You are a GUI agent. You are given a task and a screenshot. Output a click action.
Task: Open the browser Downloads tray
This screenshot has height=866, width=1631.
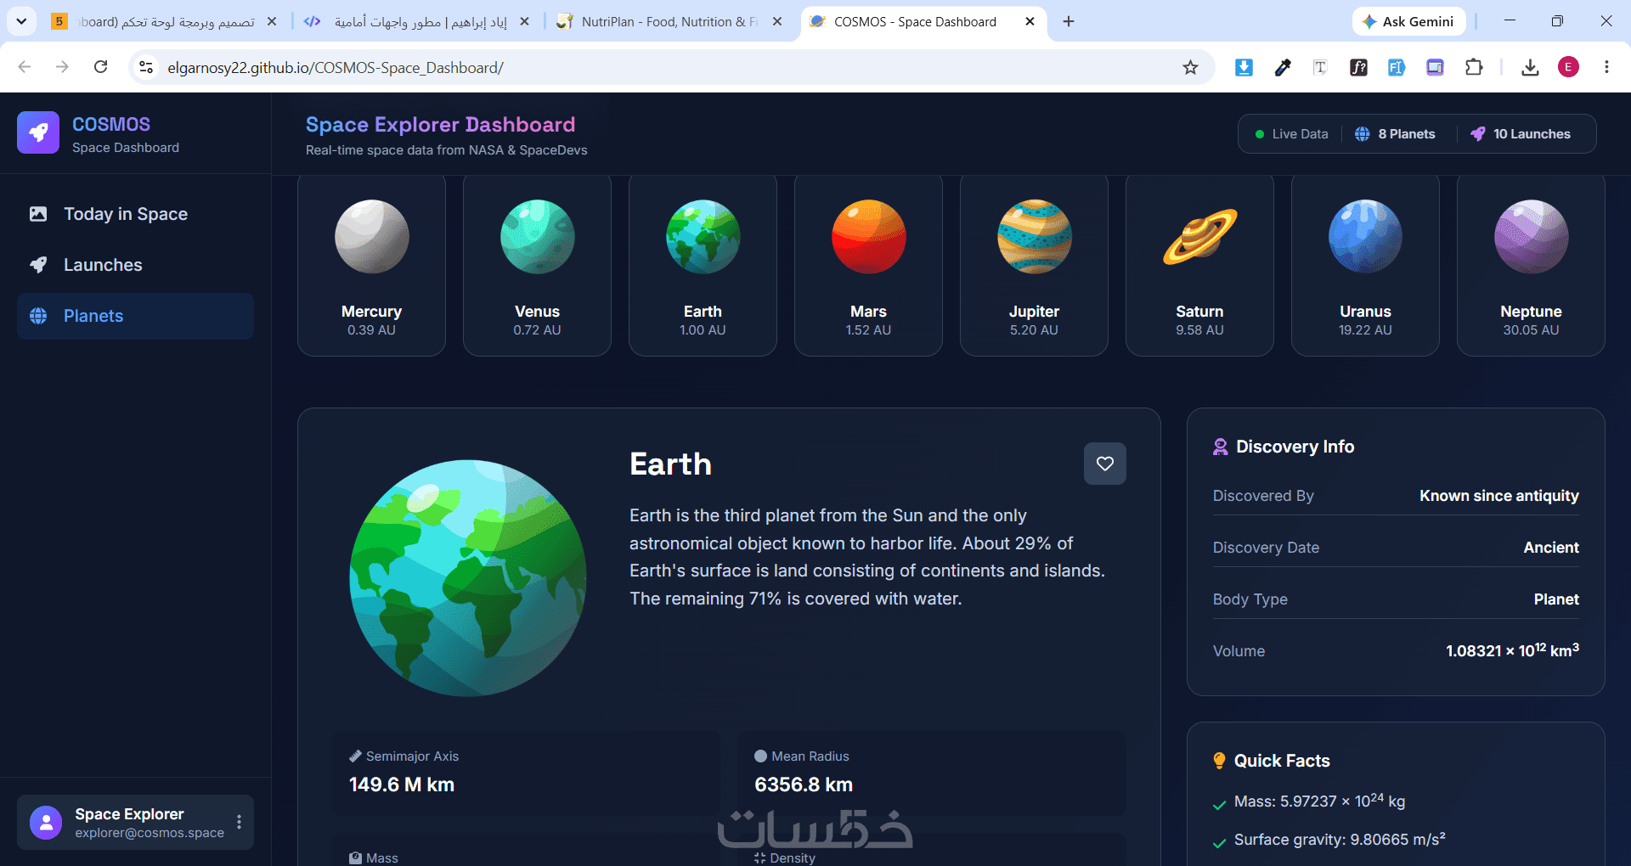click(x=1530, y=67)
